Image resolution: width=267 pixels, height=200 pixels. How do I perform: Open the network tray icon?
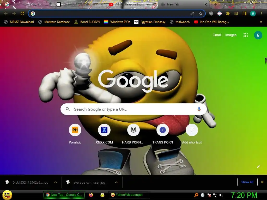215,195
